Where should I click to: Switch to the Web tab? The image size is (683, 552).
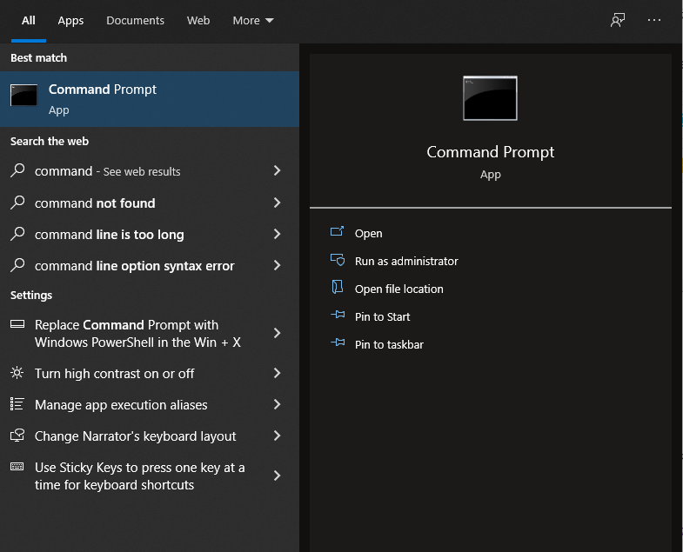(198, 21)
